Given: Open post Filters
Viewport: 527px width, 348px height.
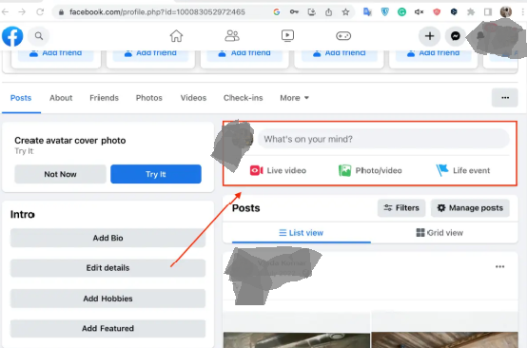Looking at the screenshot, I should pos(401,208).
